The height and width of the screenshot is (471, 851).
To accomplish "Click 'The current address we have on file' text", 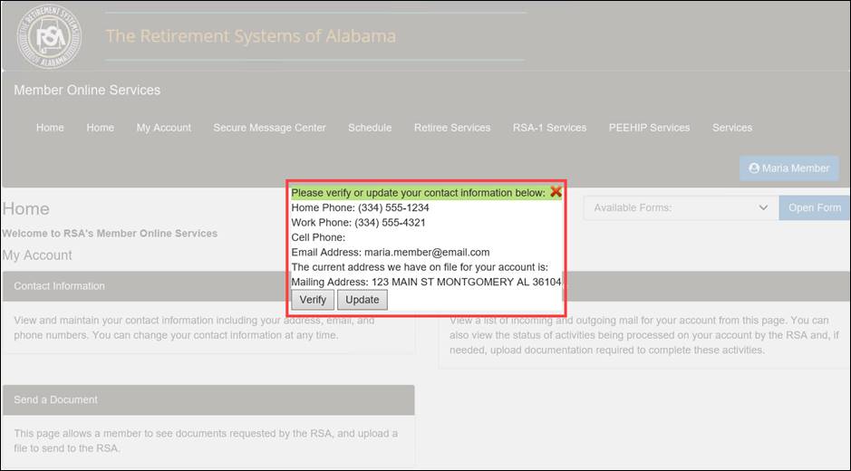I will pos(420,267).
